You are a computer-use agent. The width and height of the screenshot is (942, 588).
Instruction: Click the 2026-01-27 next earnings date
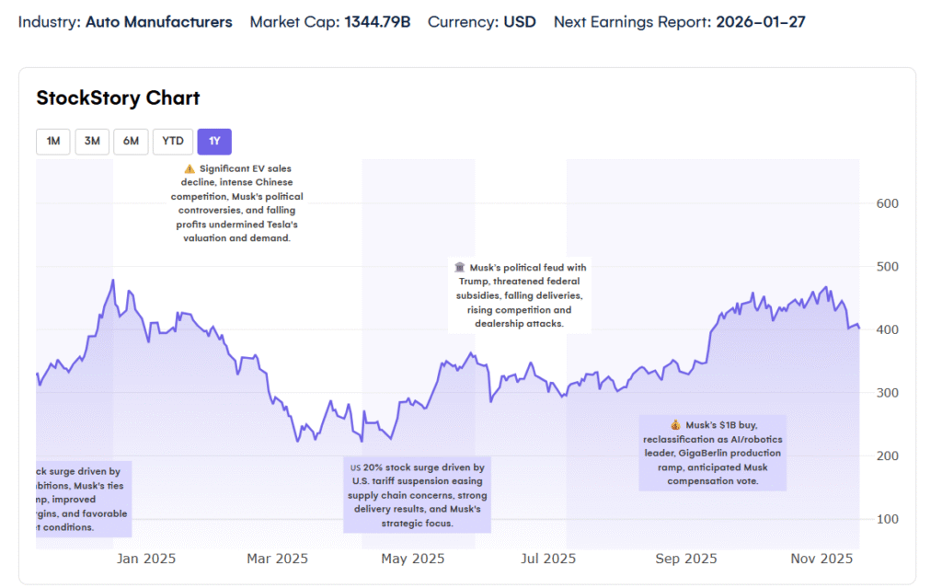(760, 21)
